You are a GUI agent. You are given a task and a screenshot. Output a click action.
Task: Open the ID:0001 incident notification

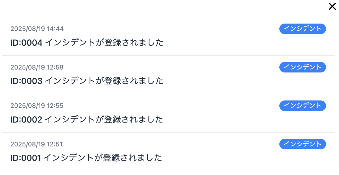pos(86,158)
